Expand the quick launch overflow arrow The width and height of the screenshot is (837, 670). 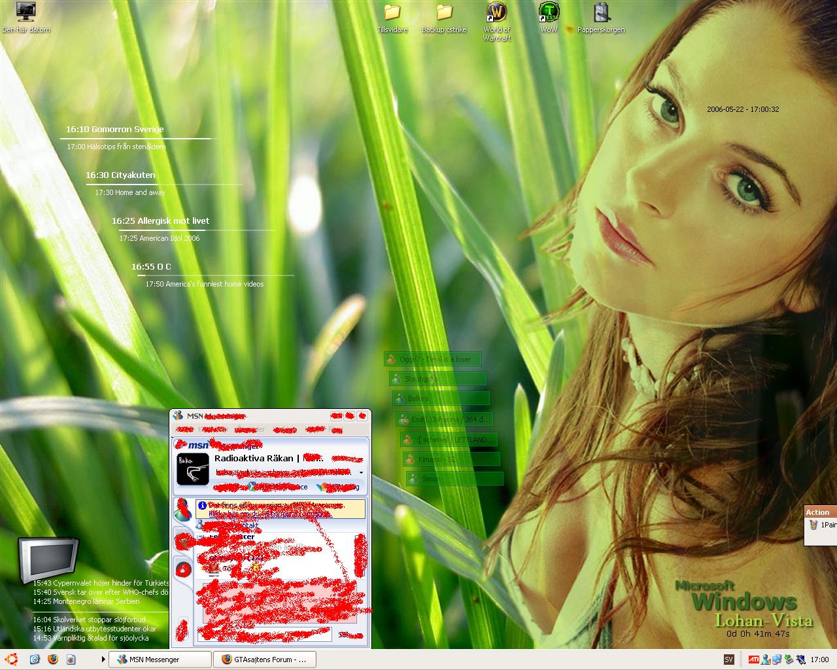point(103,660)
